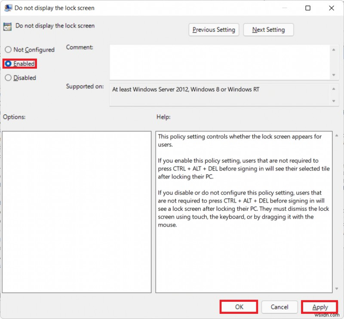
Task: Minimize the policy dialog window
Action: (x=285, y=8)
